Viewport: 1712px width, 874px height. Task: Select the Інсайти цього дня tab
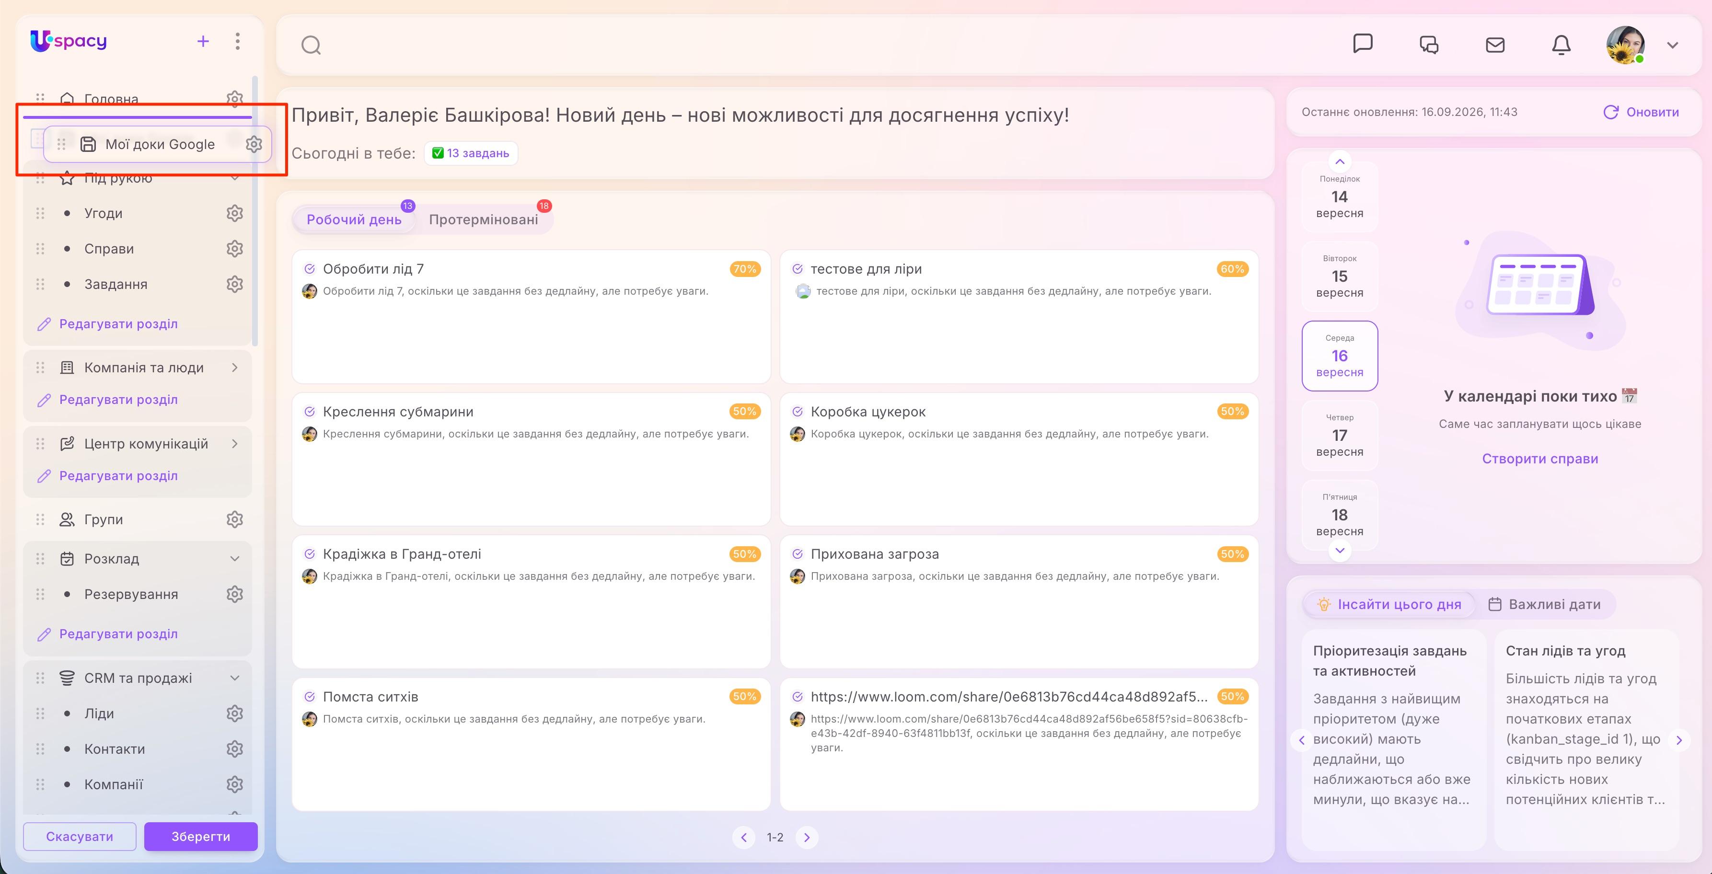click(1389, 604)
